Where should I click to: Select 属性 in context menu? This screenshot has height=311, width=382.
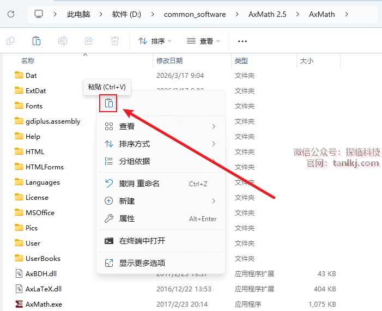click(161, 218)
